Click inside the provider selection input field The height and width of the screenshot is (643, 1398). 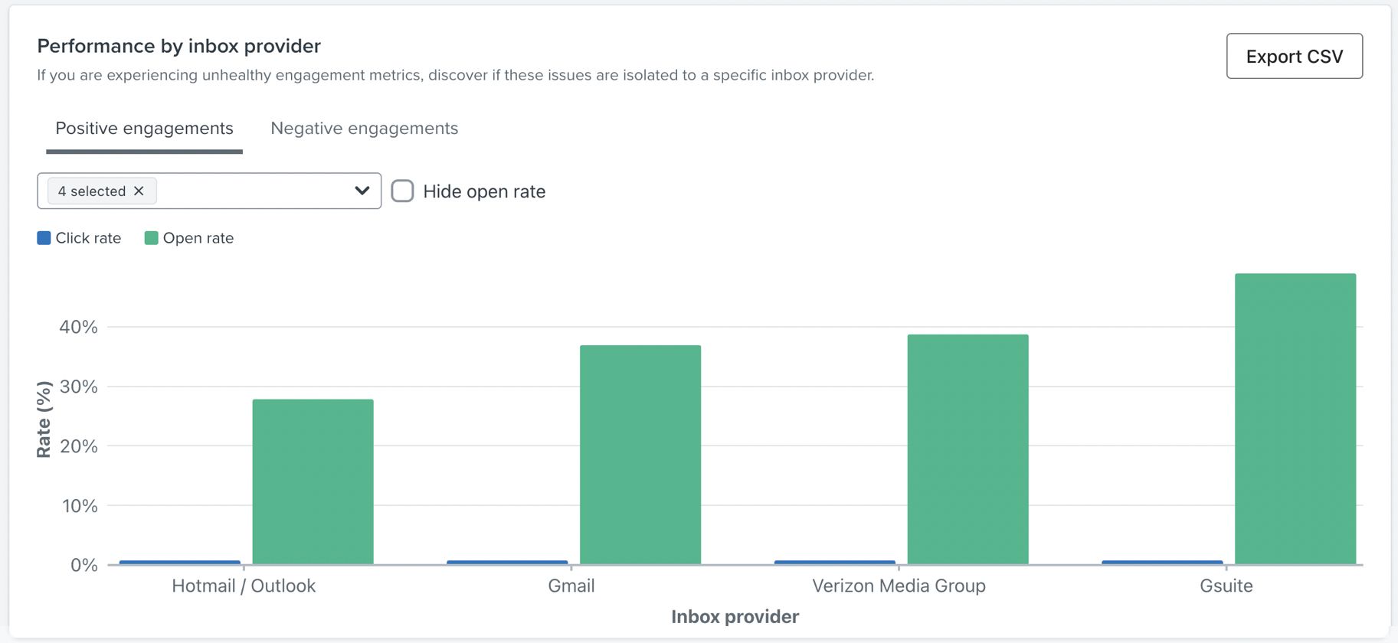point(253,190)
